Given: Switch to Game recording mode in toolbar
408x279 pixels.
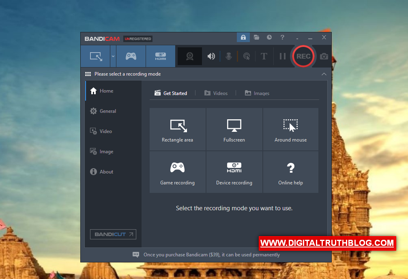Looking at the screenshot, I should (131, 56).
